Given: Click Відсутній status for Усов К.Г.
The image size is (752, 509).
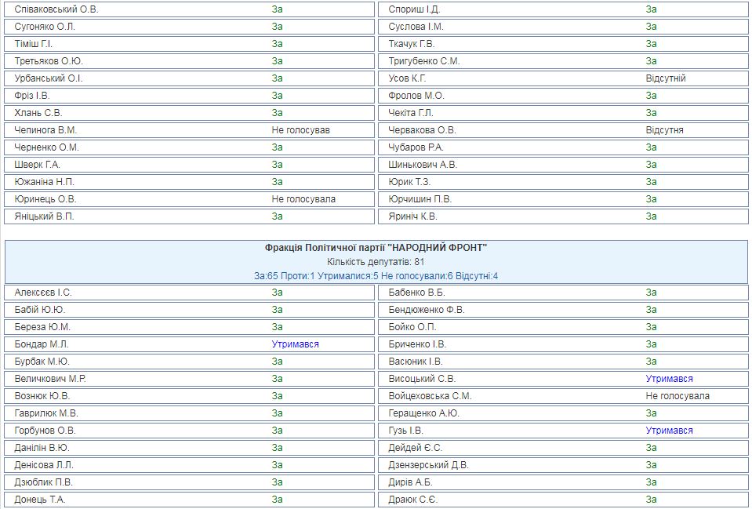Looking at the screenshot, I should click(666, 78).
